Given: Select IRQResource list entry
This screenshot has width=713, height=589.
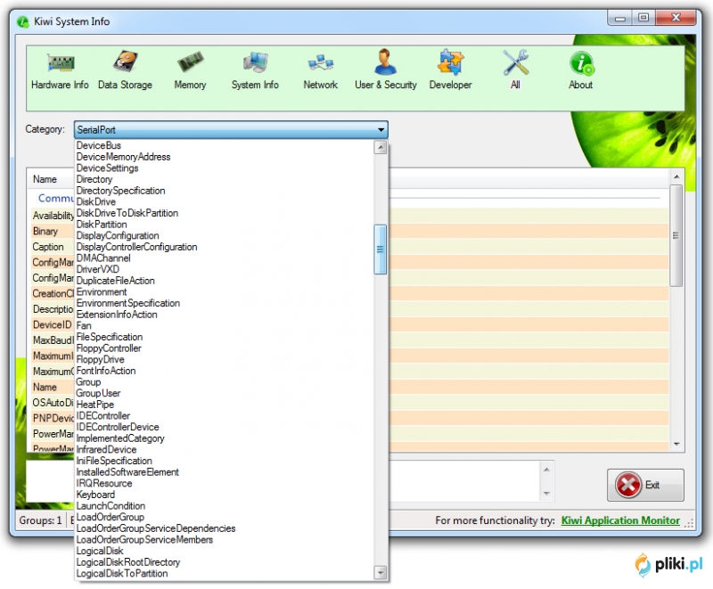Looking at the screenshot, I should tap(225, 484).
